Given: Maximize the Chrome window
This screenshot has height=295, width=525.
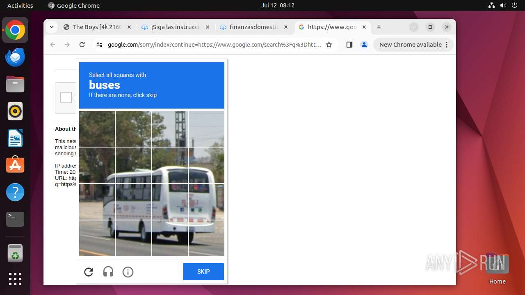Looking at the screenshot, I should pyautogui.click(x=430, y=27).
